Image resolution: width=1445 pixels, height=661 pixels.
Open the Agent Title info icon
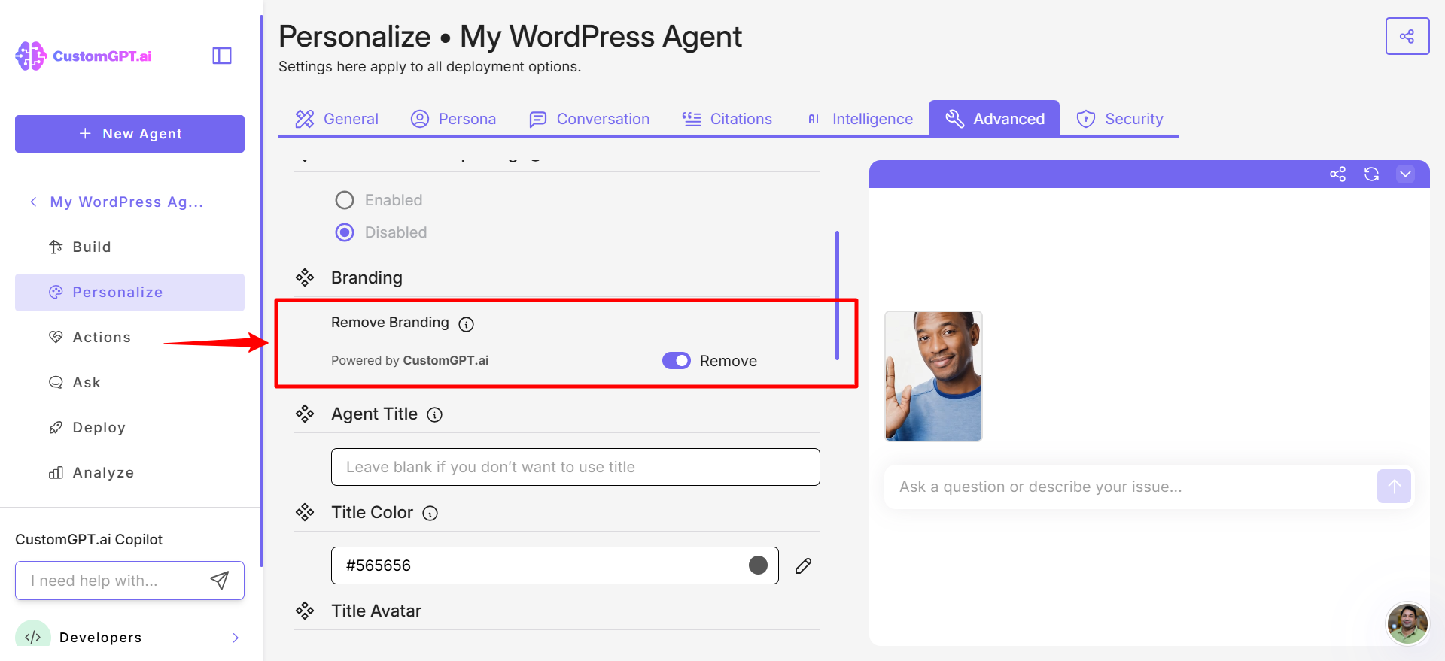pyautogui.click(x=435, y=415)
